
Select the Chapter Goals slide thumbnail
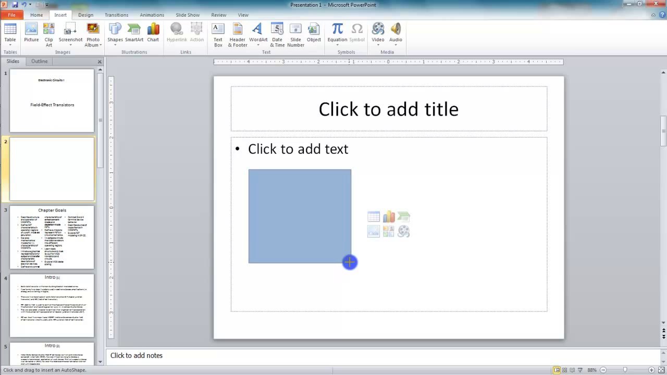click(x=52, y=237)
